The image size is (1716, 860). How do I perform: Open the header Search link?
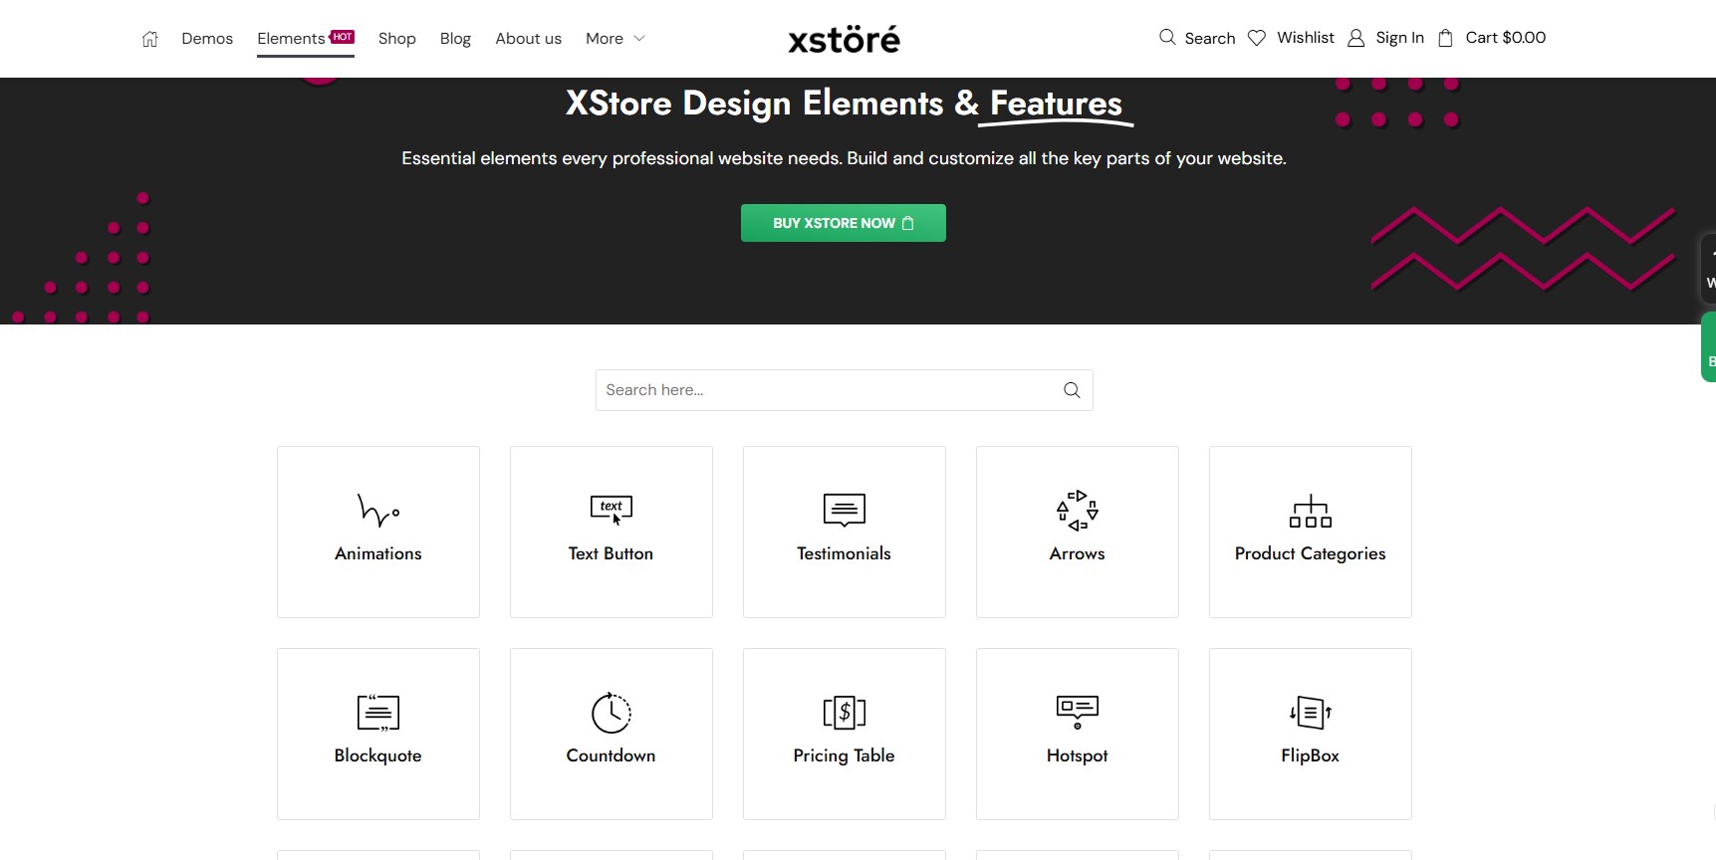[1210, 39]
